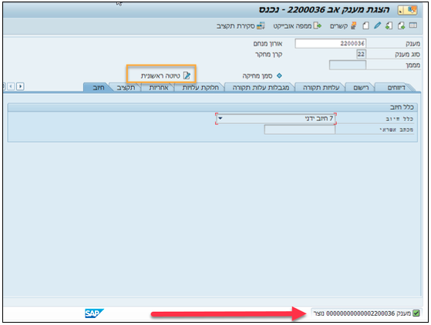Click the blank page create icon
This screenshot has height=325, width=431.
[366, 26]
